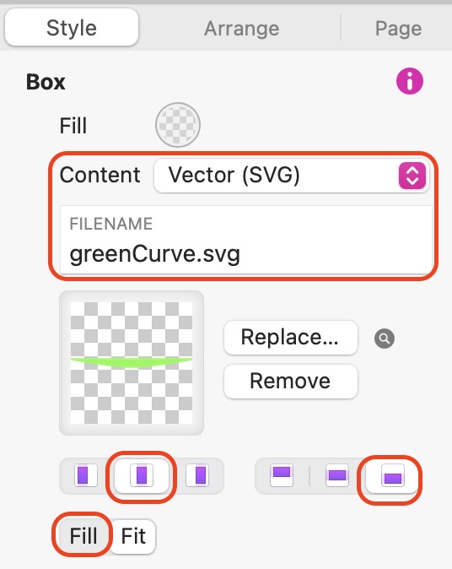Image resolution: width=452 pixels, height=569 pixels.
Task: Align content vertically to the top
Action: click(x=282, y=475)
